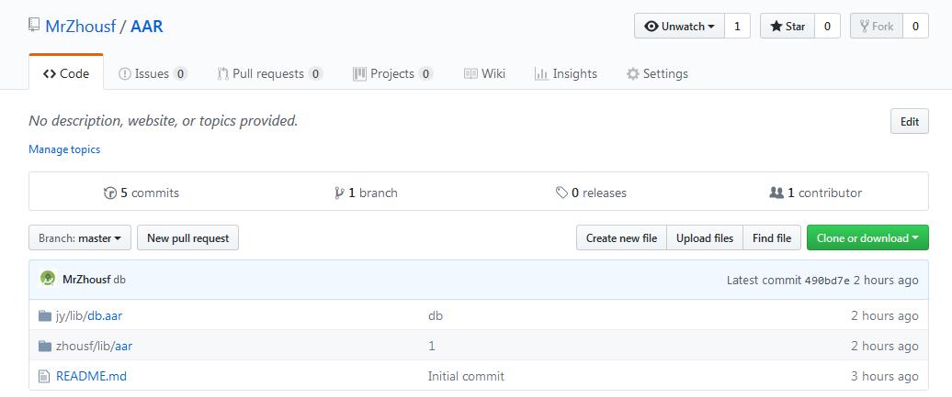Click the Pull requests merge icon
This screenshot has height=397, width=952.
coord(222,74)
